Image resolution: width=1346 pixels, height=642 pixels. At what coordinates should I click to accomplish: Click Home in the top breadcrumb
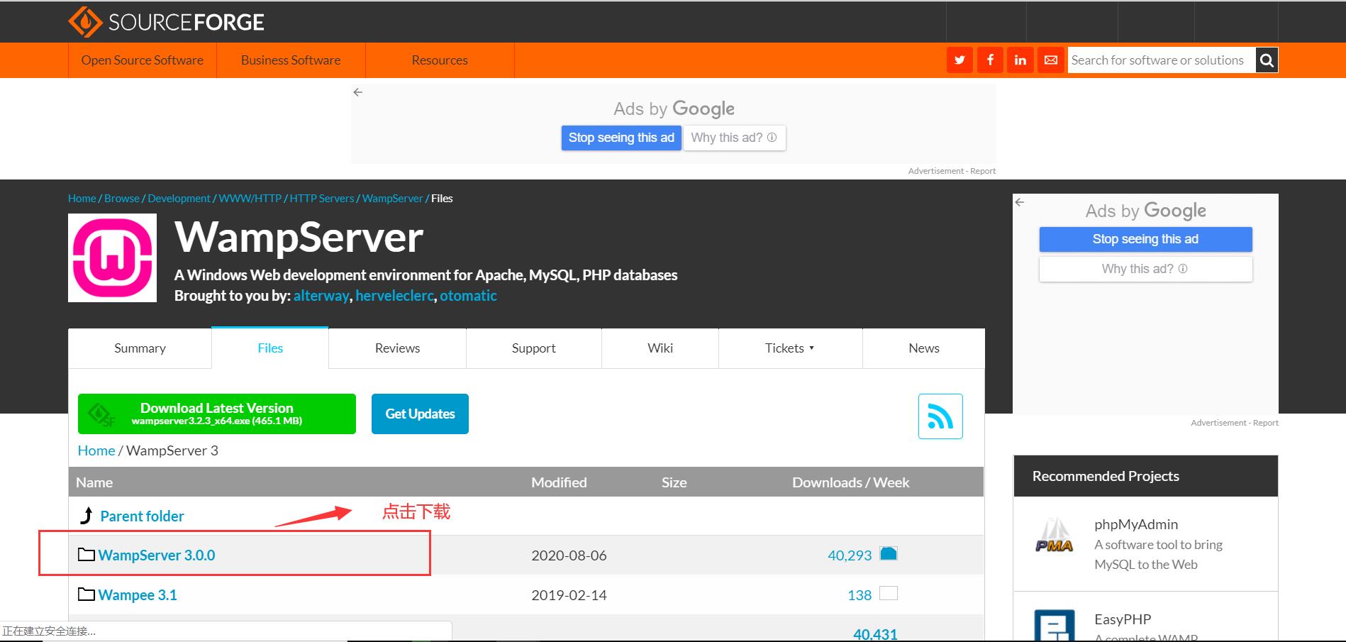tap(82, 199)
